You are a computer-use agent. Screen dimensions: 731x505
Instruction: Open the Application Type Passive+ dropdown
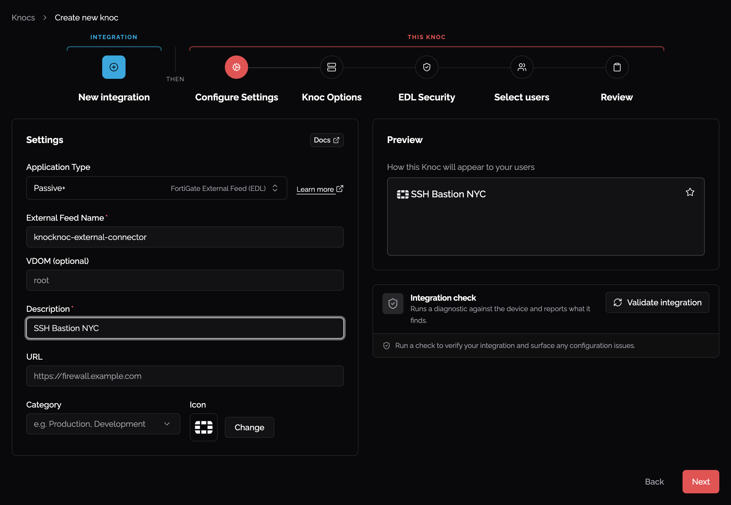pos(156,188)
